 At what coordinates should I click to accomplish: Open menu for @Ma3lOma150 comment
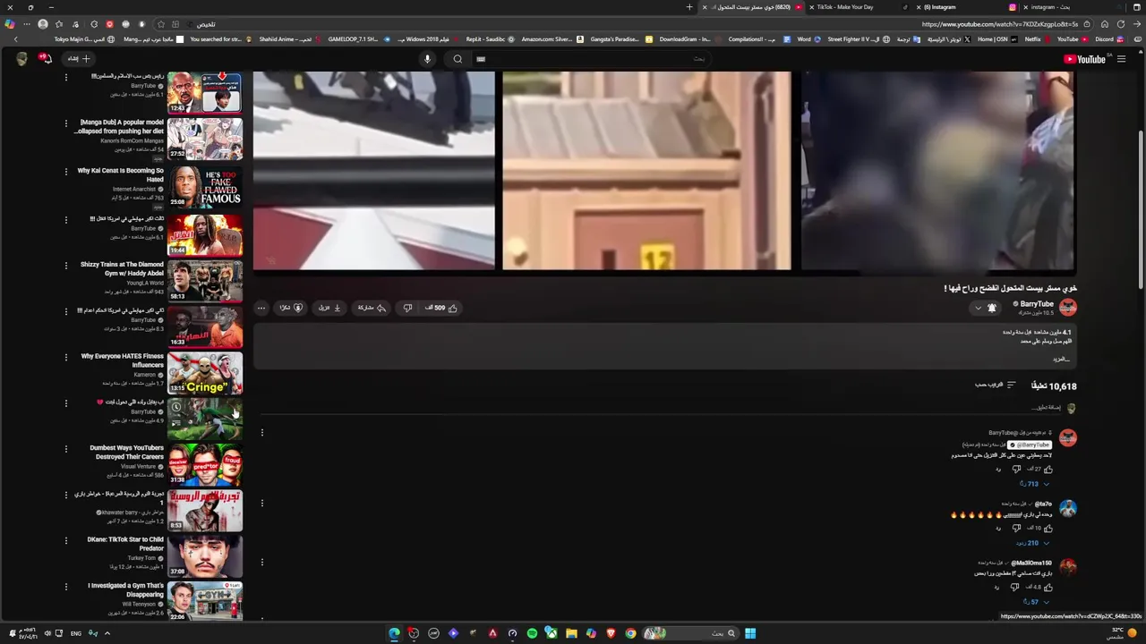click(262, 562)
